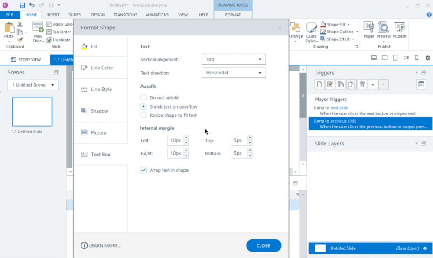
Task: Open the INSERT ribbon tab
Action: pyautogui.click(x=53, y=15)
